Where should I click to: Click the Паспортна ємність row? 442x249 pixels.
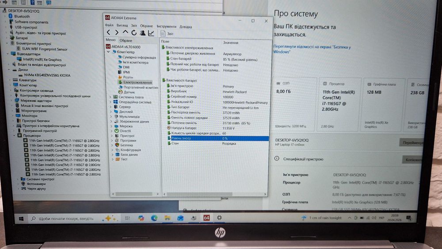pos(217,112)
